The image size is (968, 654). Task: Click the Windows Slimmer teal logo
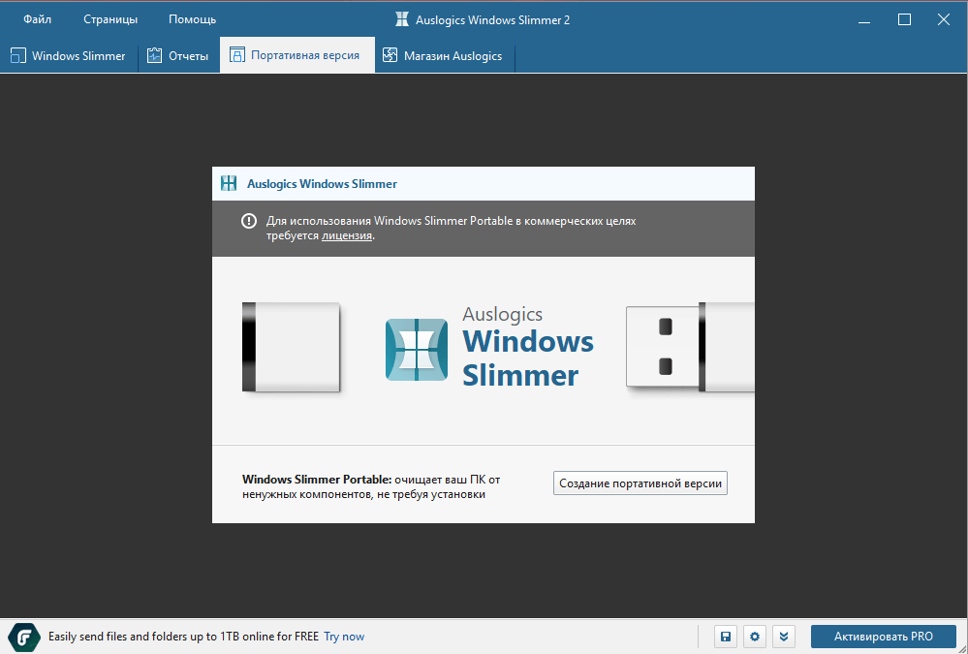pyautogui.click(x=417, y=350)
